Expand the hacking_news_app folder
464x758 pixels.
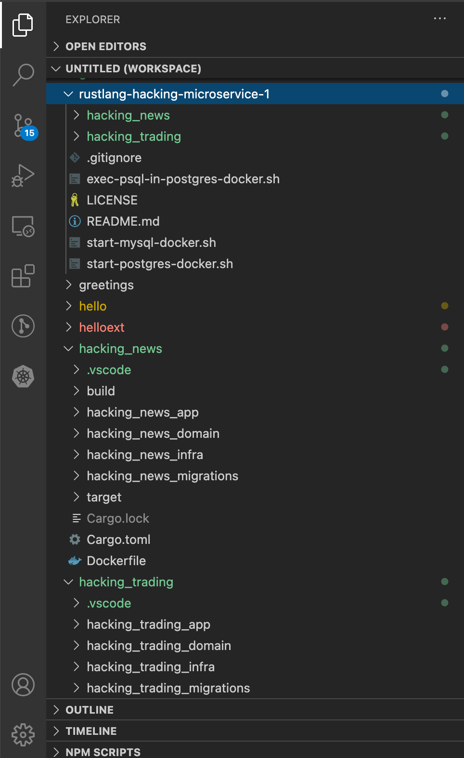[142, 412]
